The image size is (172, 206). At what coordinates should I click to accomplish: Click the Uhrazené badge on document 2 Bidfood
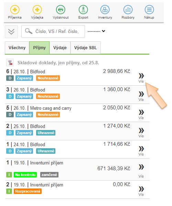(46, 133)
